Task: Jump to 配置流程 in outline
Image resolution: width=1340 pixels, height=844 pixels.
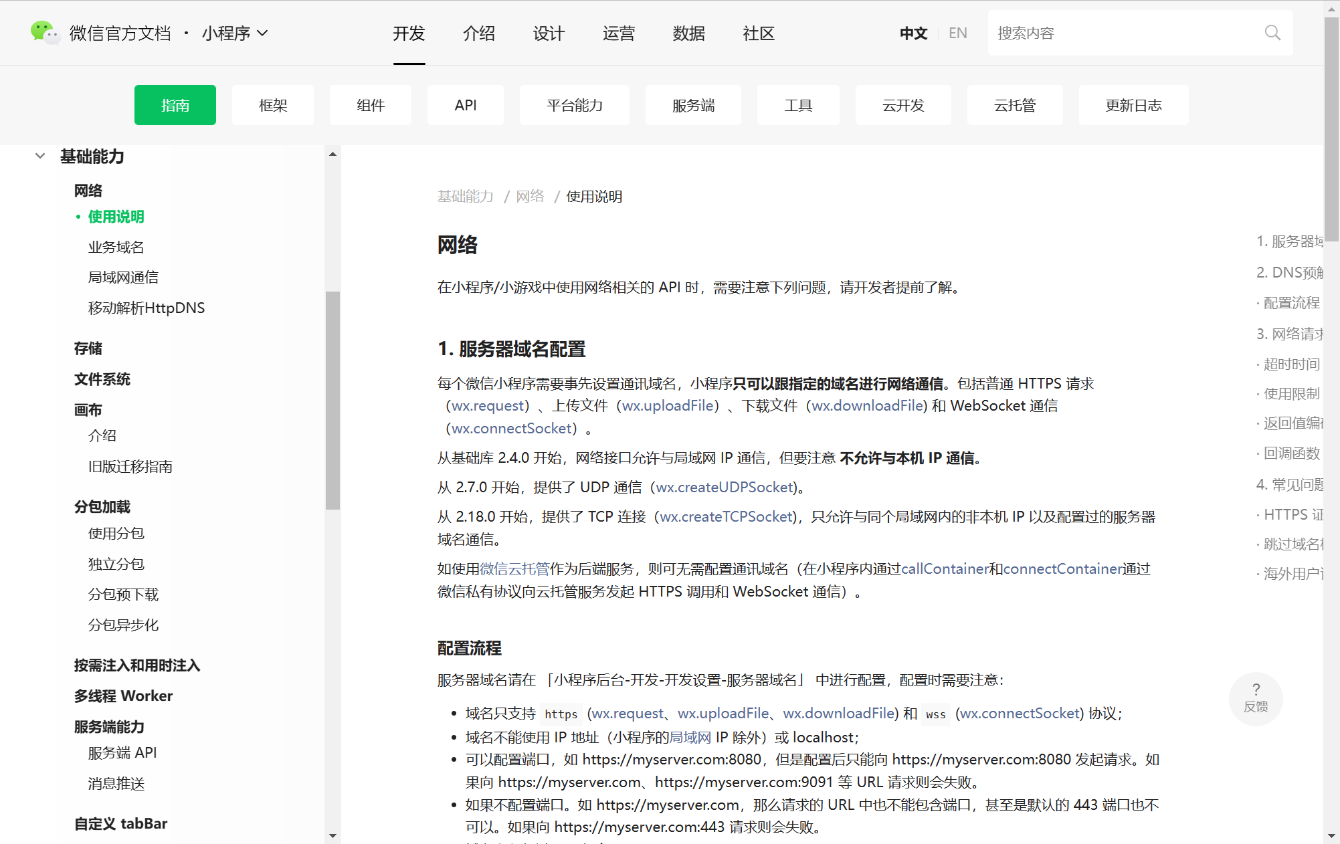Action: [1290, 302]
